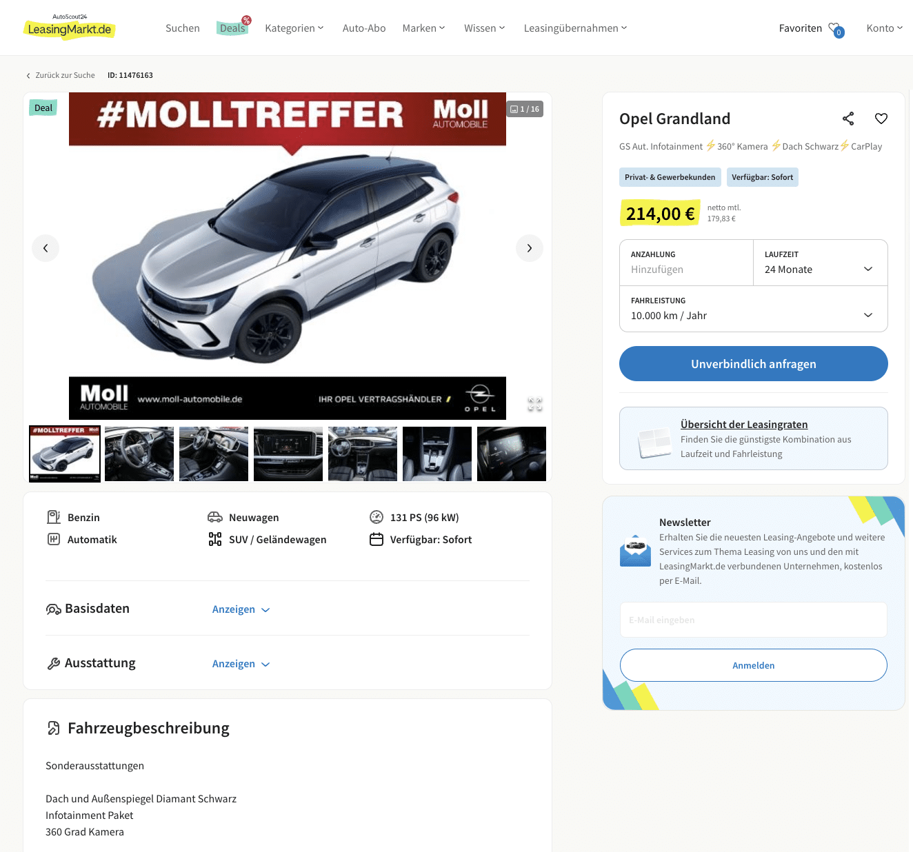Expand Ausstattung with Anzeigen

coord(241,664)
